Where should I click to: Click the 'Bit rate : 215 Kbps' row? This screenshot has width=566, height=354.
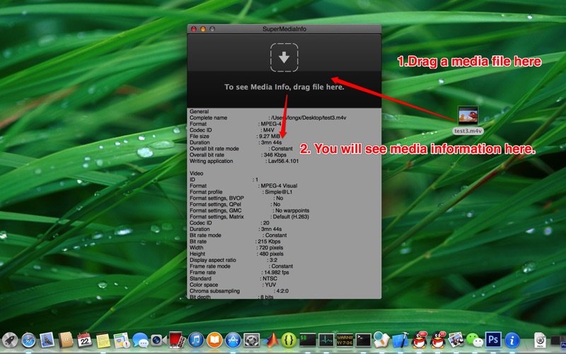coord(235,241)
